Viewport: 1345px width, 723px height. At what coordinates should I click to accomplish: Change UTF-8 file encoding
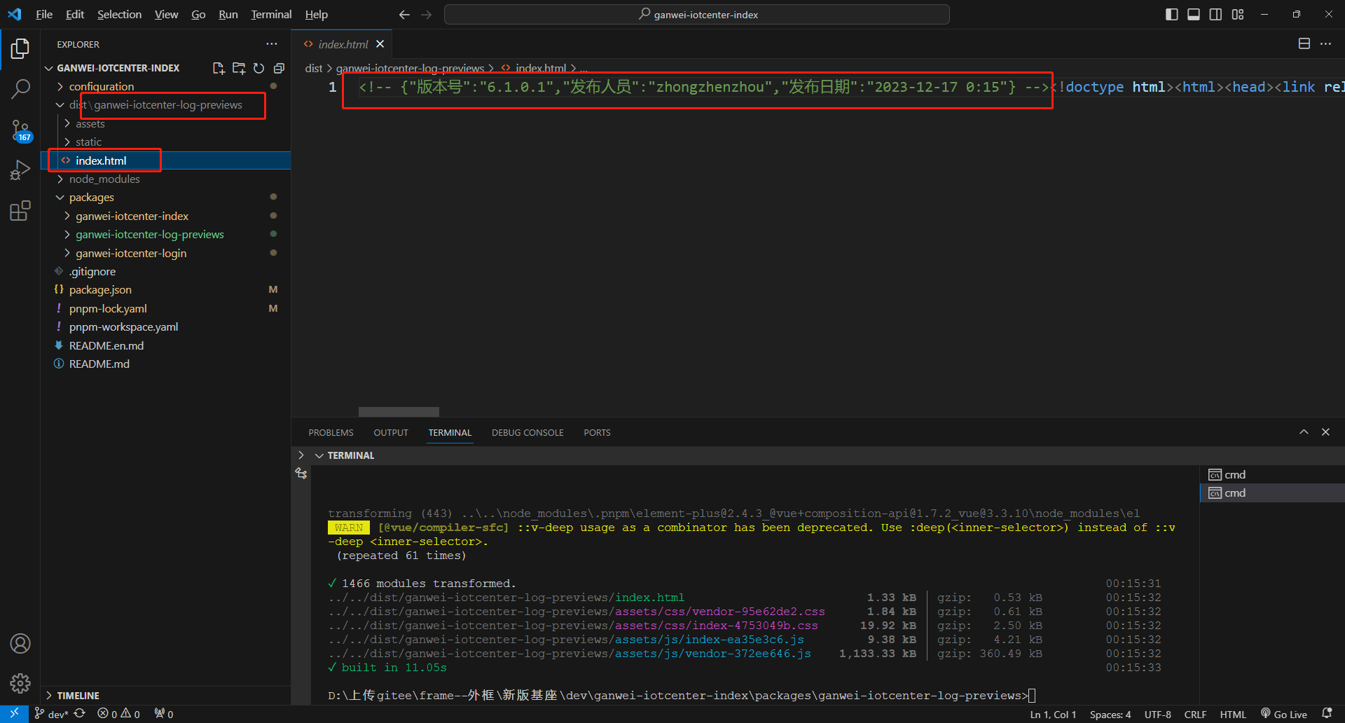pos(1157,714)
